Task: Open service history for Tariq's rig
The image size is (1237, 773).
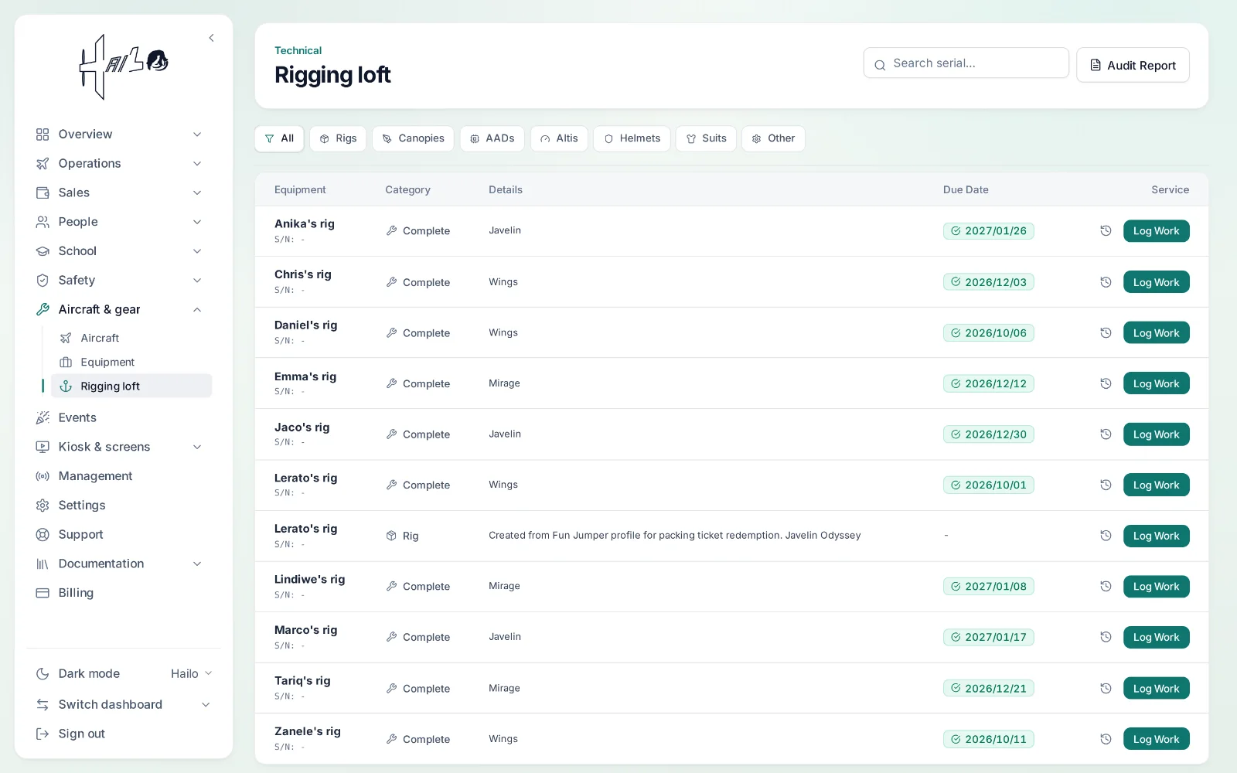Action: (x=1106, y=688)
